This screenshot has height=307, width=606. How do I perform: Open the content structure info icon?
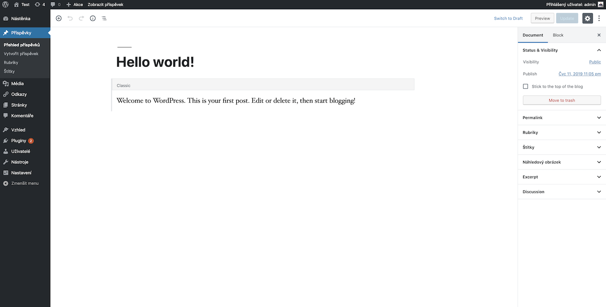(x=93, y=18)
